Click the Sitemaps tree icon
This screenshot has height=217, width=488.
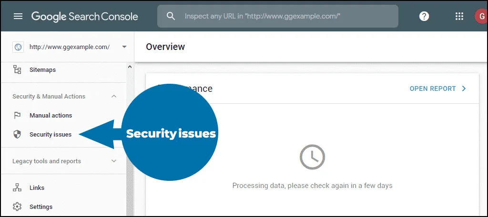(18, 69)
